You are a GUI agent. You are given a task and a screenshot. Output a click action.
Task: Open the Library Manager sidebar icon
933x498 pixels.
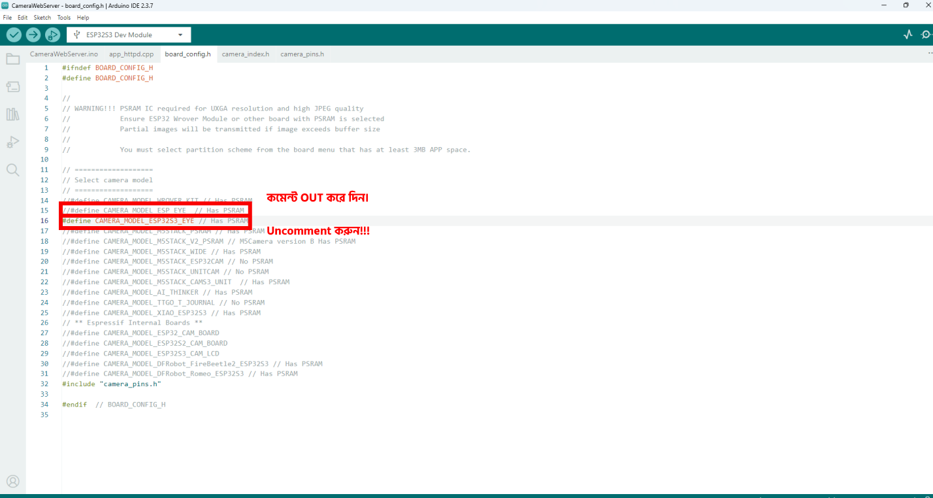[12, 114]
